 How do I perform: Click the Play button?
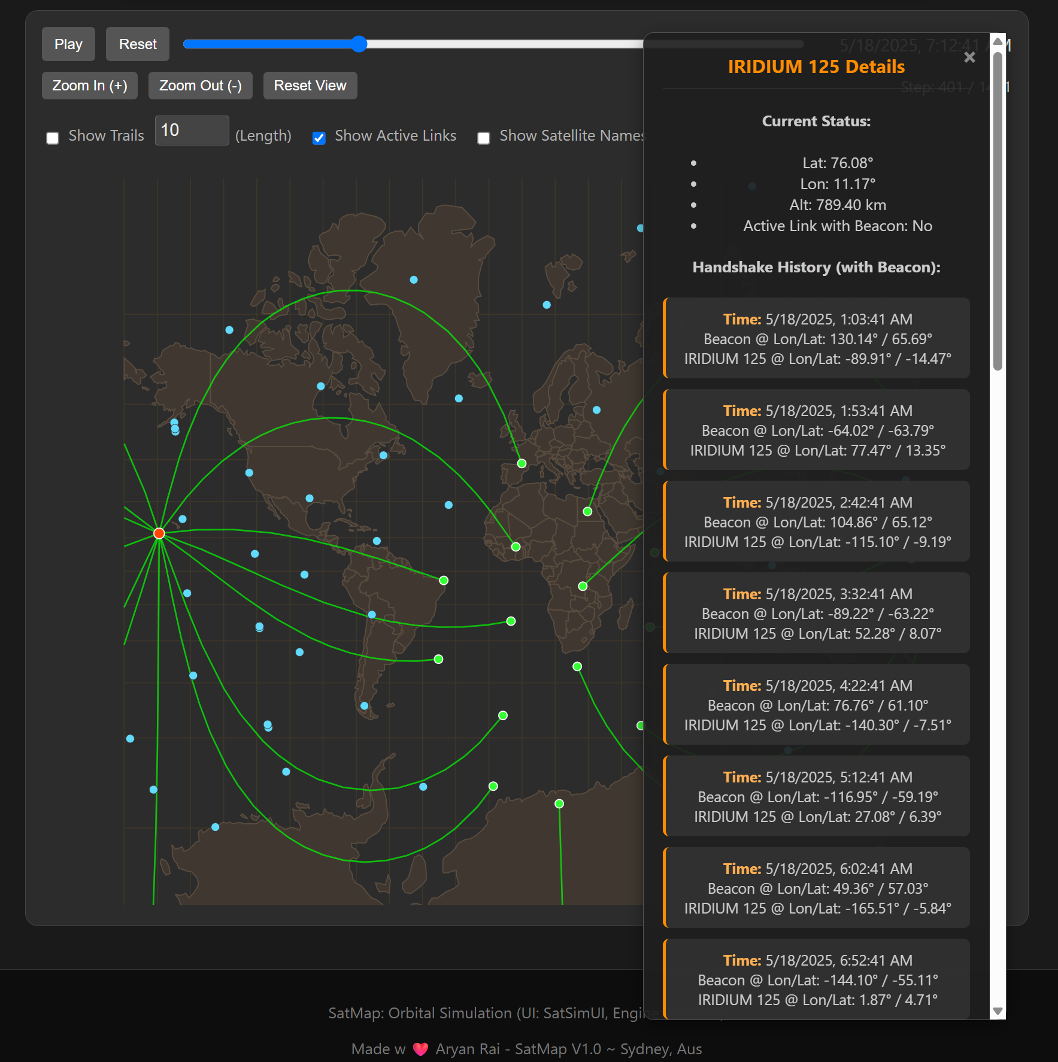(x=68, y=44)
